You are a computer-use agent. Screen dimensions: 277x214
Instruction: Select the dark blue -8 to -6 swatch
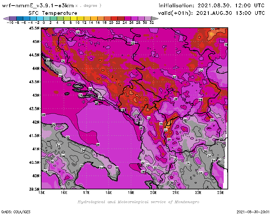(20, 18)
